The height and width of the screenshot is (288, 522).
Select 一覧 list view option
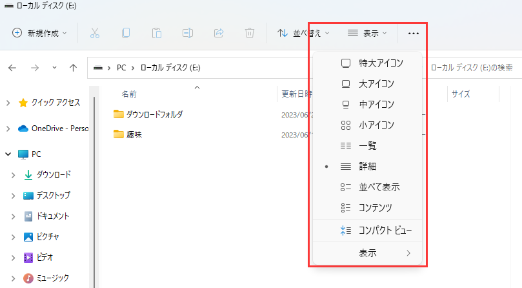[x=368, y=146]
